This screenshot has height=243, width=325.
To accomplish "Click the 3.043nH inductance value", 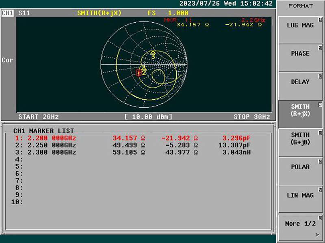I will coord(236,152).
